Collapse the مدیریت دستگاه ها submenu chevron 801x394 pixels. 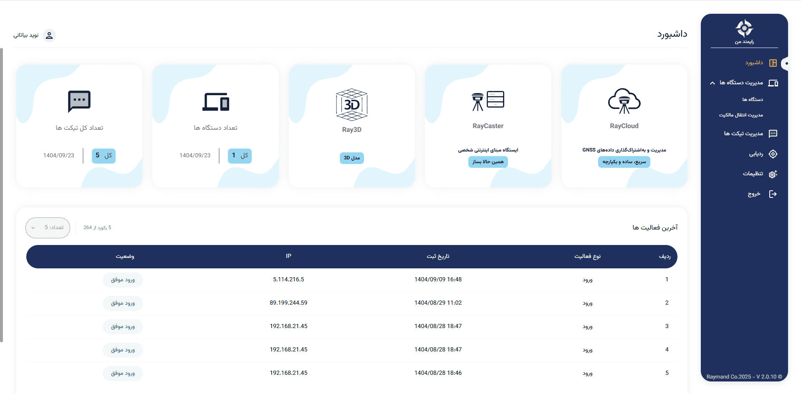click(712, 83)
